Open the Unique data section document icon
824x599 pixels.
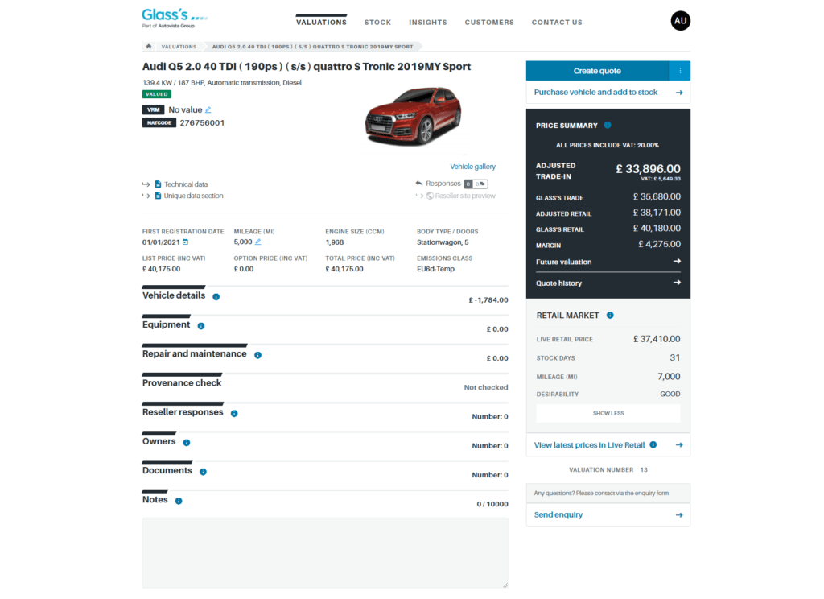point(156,195)
